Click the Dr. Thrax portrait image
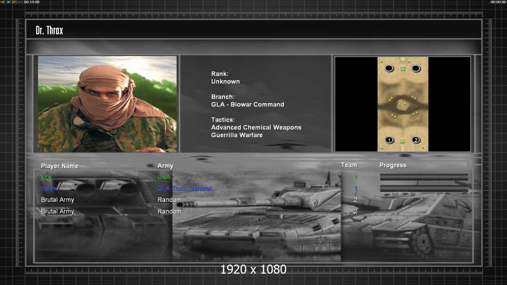507x285 pixels. coord(107,104)
